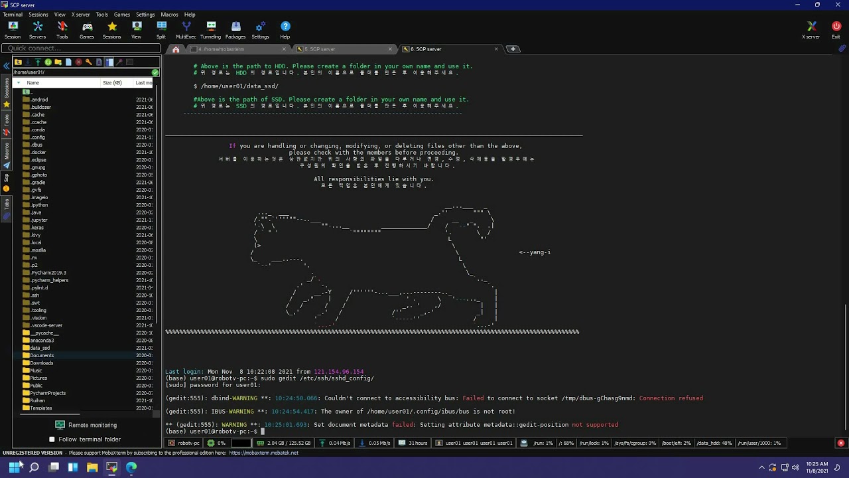Create a new folder in the SFTP panel
This screenshot has height=478, width=849.
pos(58,62)
